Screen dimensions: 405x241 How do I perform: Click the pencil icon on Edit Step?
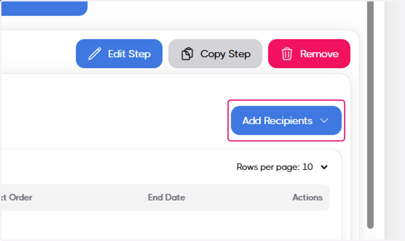94,54
